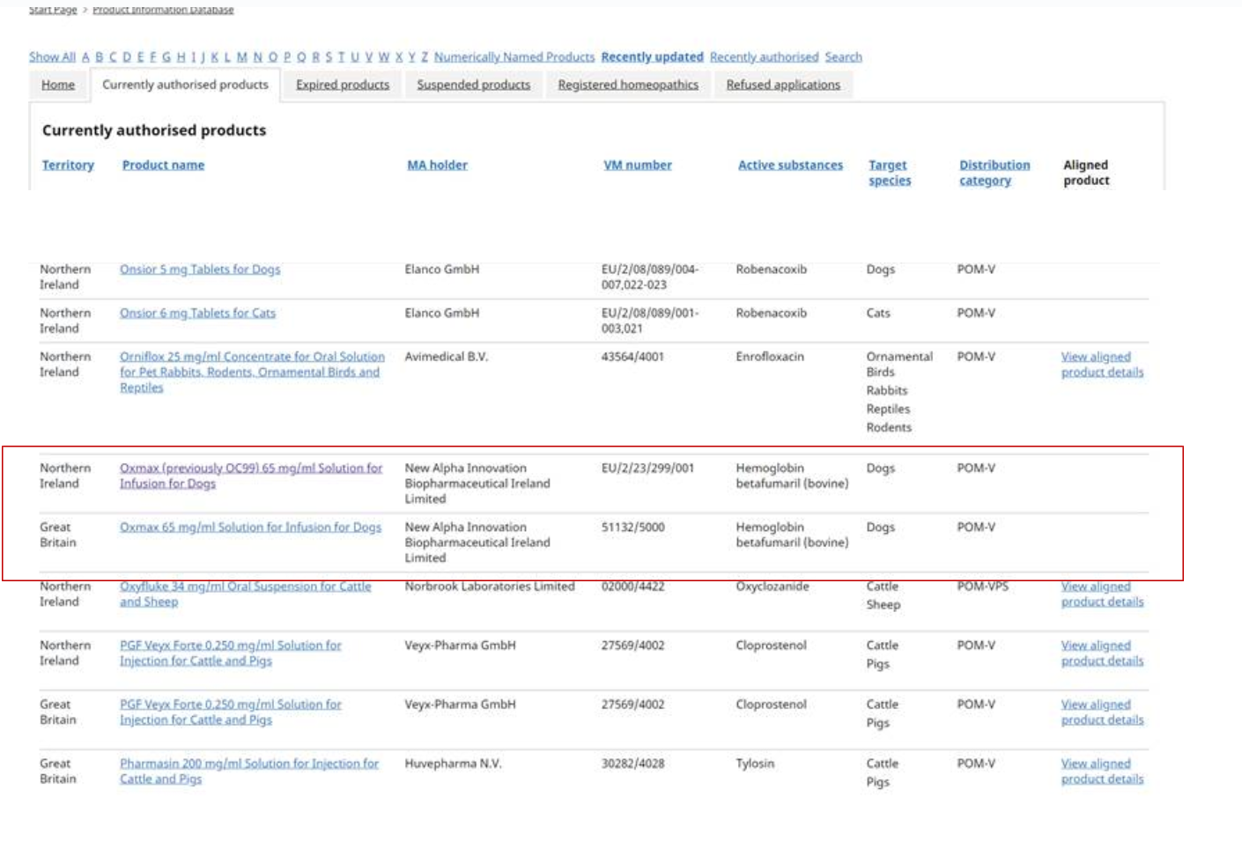Open Onsior 6 mg Tablets for Cats
Screen dimensions: 1242x849
click(197, 313)
